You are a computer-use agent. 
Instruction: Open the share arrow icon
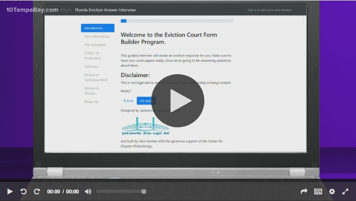coord(304,191)
